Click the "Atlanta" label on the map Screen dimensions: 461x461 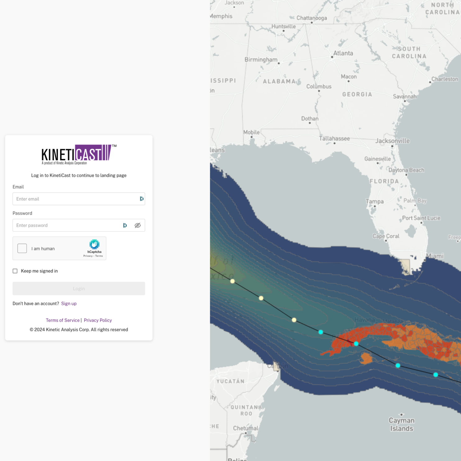pyautogui.click(x=343, y=53)
